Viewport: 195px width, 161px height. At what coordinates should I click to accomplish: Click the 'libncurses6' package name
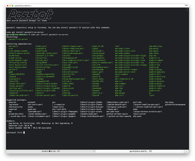(68, 88)
